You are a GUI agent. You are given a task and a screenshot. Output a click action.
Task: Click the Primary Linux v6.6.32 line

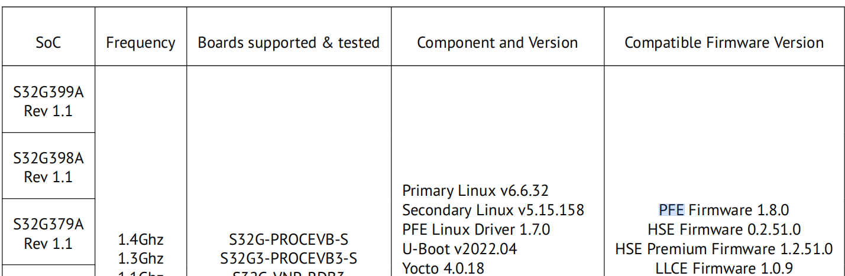click(x=475, y=191)
